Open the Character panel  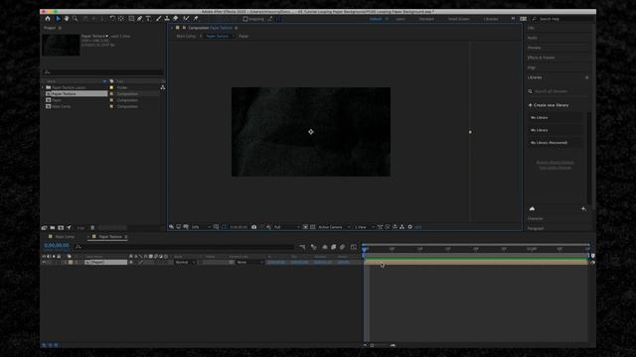coord(536,218)
